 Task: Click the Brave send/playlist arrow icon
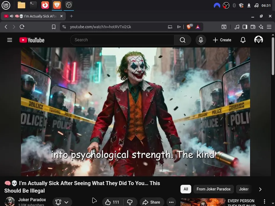point(179,27)
